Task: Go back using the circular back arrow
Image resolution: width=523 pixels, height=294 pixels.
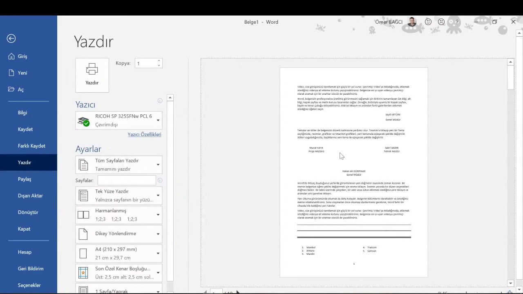Action: (11, 38)
